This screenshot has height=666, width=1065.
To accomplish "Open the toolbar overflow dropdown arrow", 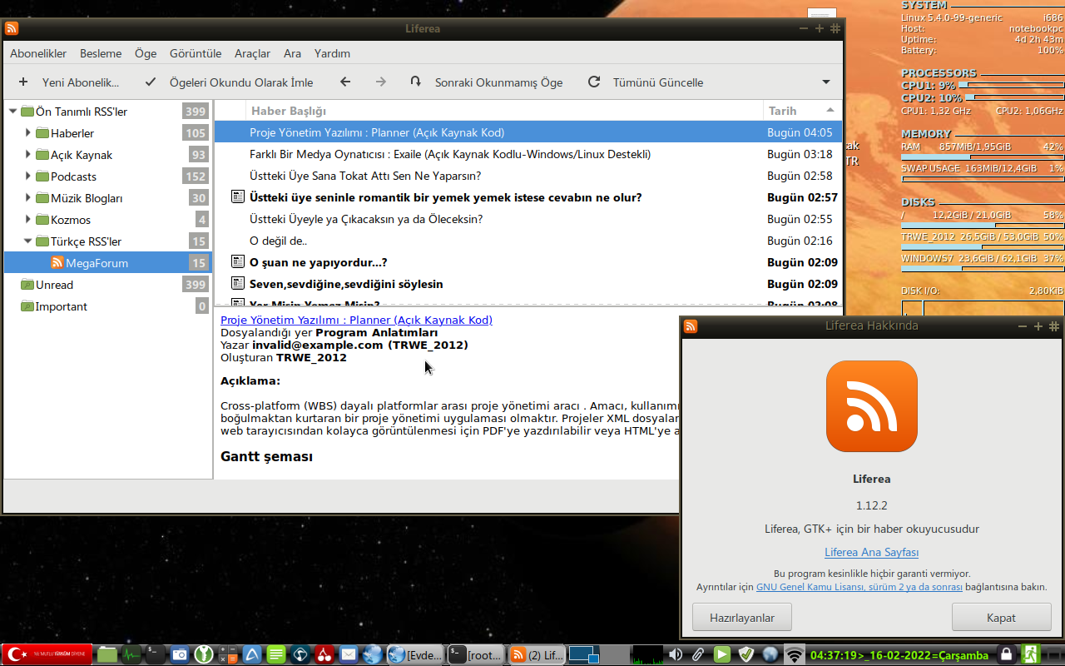I will click(826, 82).
